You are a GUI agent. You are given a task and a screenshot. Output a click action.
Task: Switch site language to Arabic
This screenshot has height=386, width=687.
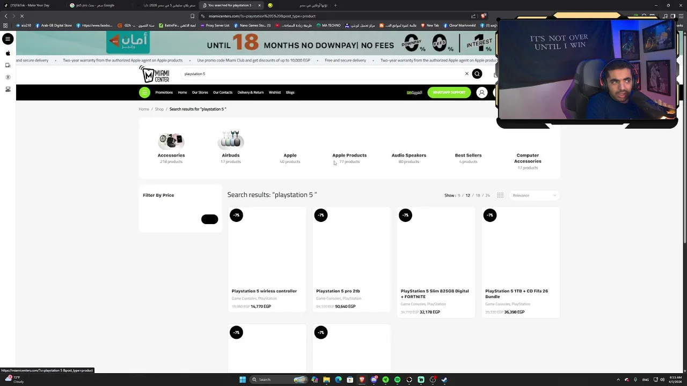pyautogui.click(x=414, y=92)
